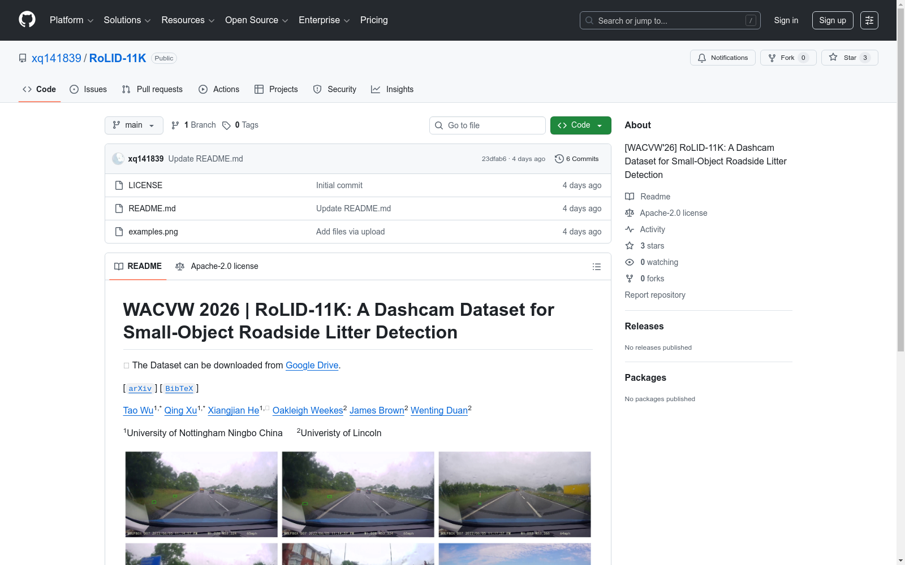Click the examples.png file icon
Viewport: 905px width, 565px height.
click(119, 232)
